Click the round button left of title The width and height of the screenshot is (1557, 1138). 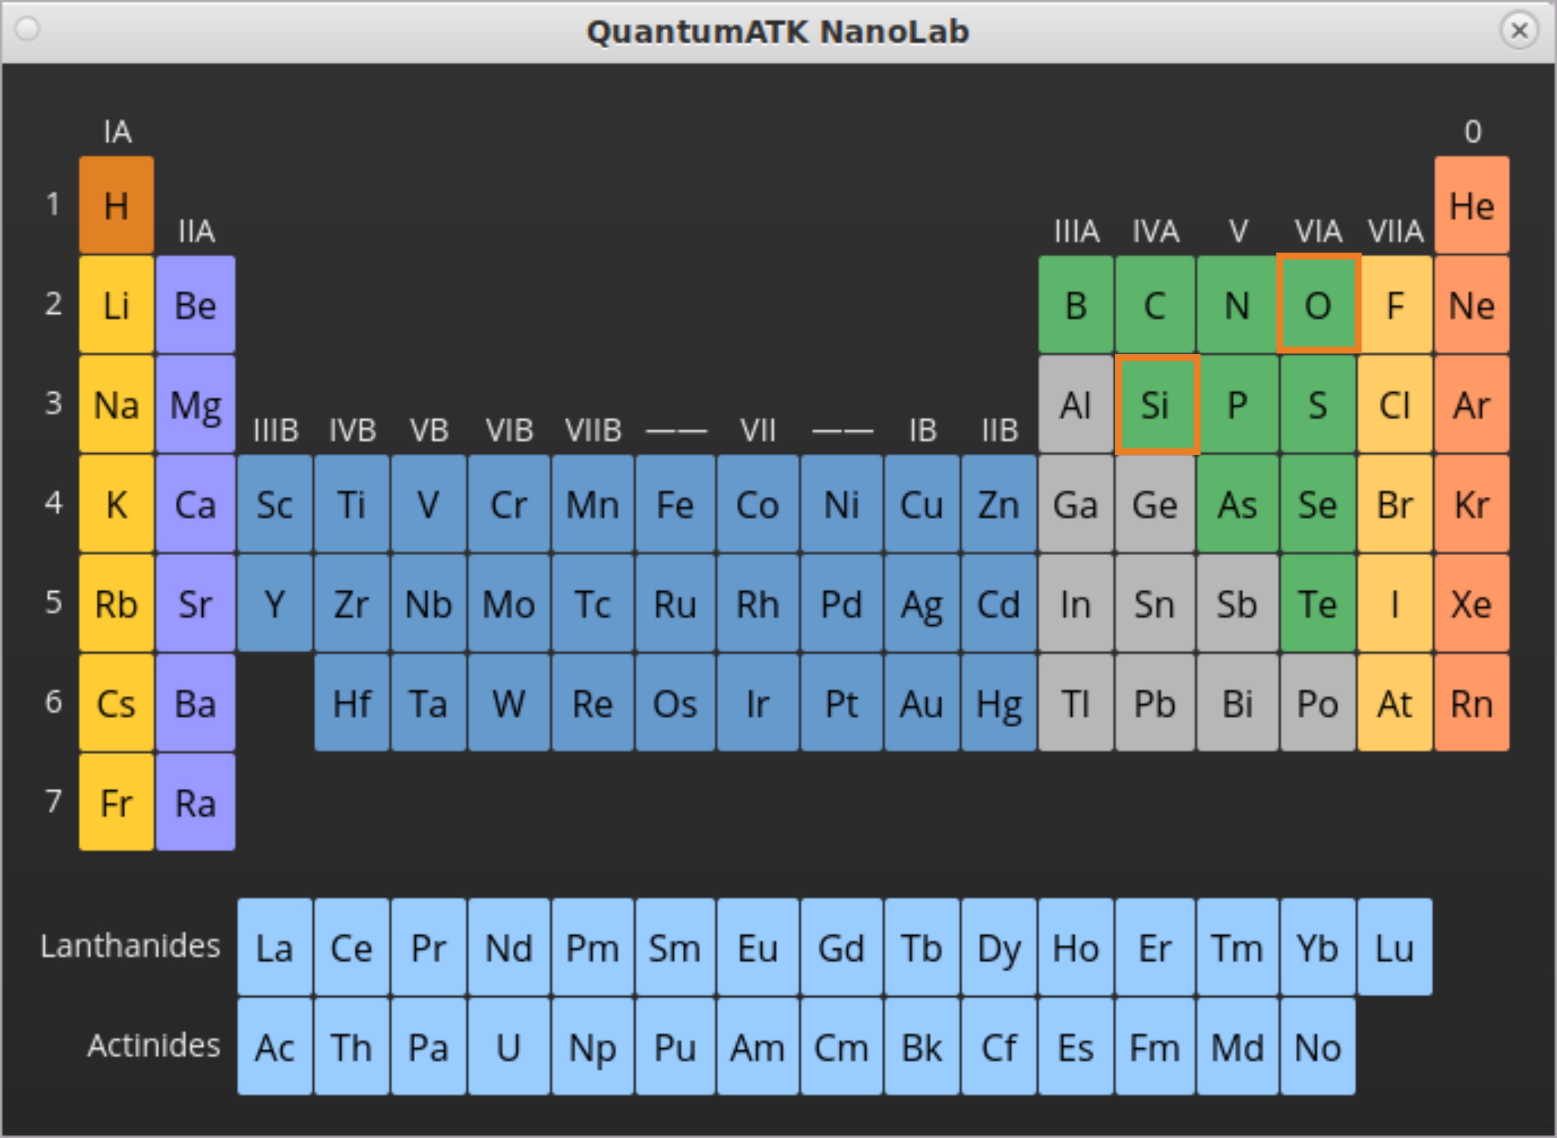click(x=28, y=30)
